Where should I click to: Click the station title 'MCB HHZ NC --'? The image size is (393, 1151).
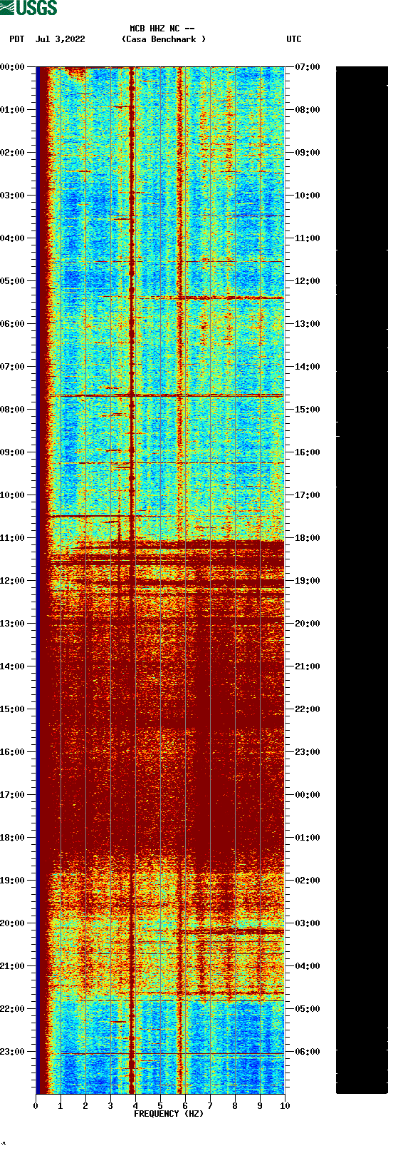coord(162,29)
